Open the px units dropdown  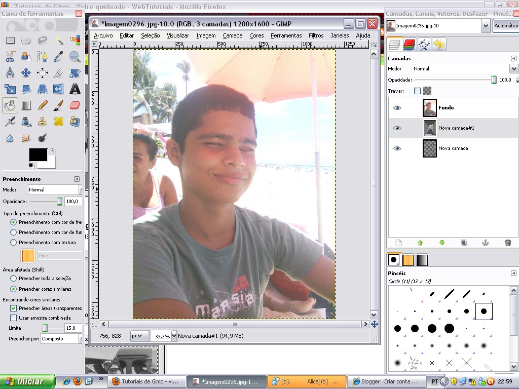click(x=139, y=336)
